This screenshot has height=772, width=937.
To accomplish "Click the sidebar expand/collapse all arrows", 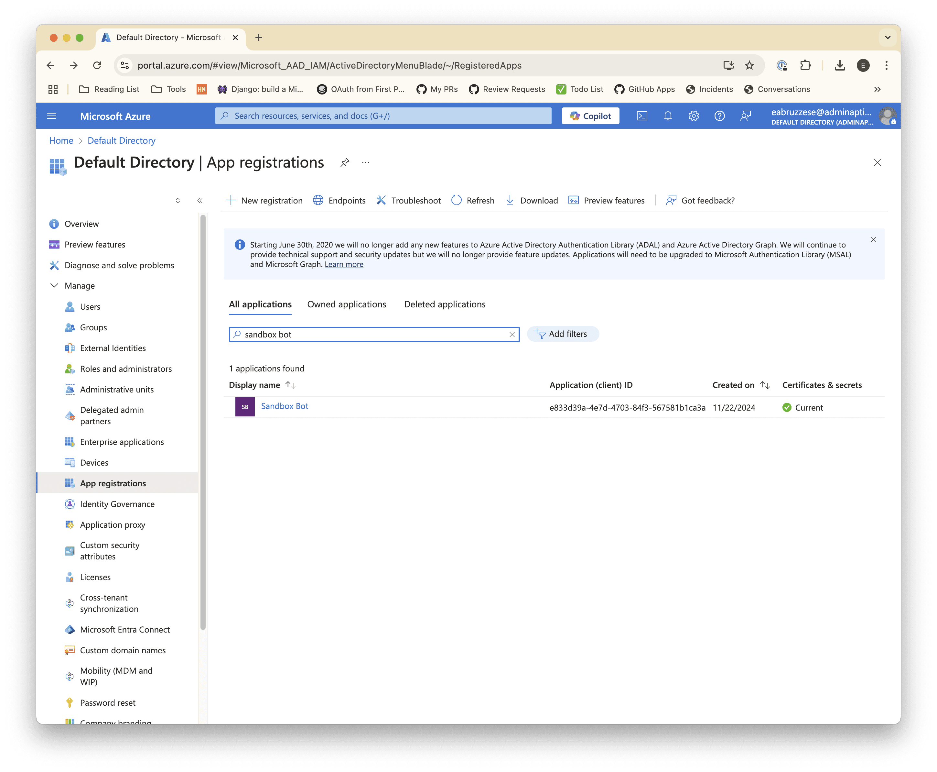I will (178, 201).
